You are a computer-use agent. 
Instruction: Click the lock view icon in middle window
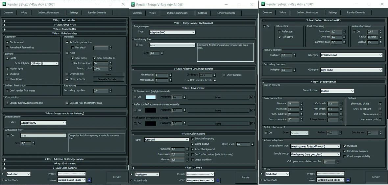218,180
